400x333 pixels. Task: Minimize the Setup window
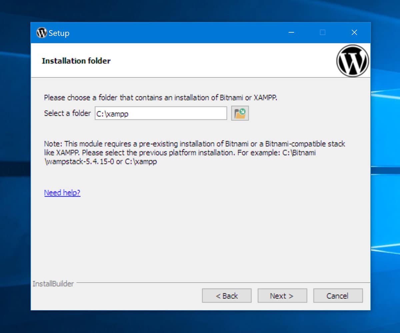pos(291,33)
